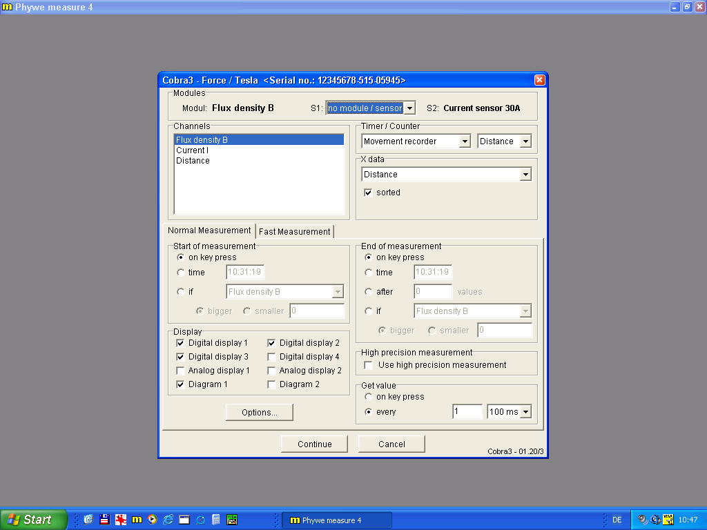Open the Get value 100 ms unit dropdown

pyautogui.click(x=525, y=411)
